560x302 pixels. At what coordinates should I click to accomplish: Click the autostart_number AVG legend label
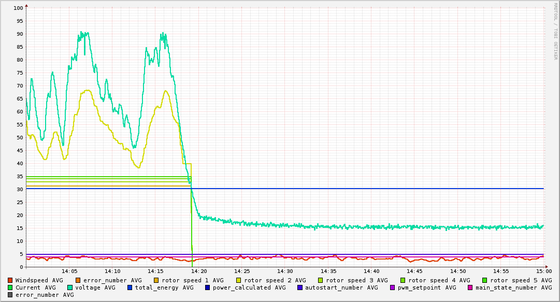click(341, 287)
